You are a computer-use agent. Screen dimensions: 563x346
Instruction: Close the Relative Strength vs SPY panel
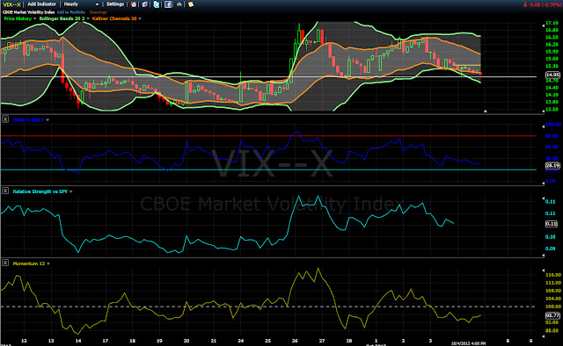pos(5,191)
